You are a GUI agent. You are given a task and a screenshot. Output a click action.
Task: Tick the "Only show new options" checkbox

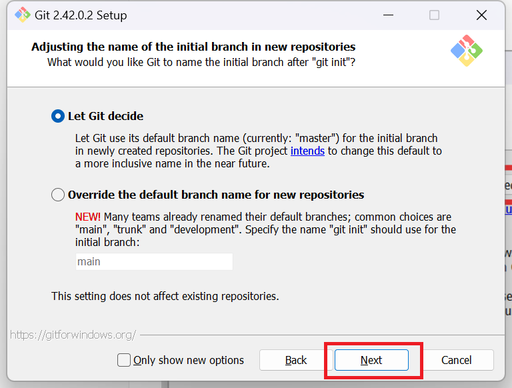click(x=124, y=360)
